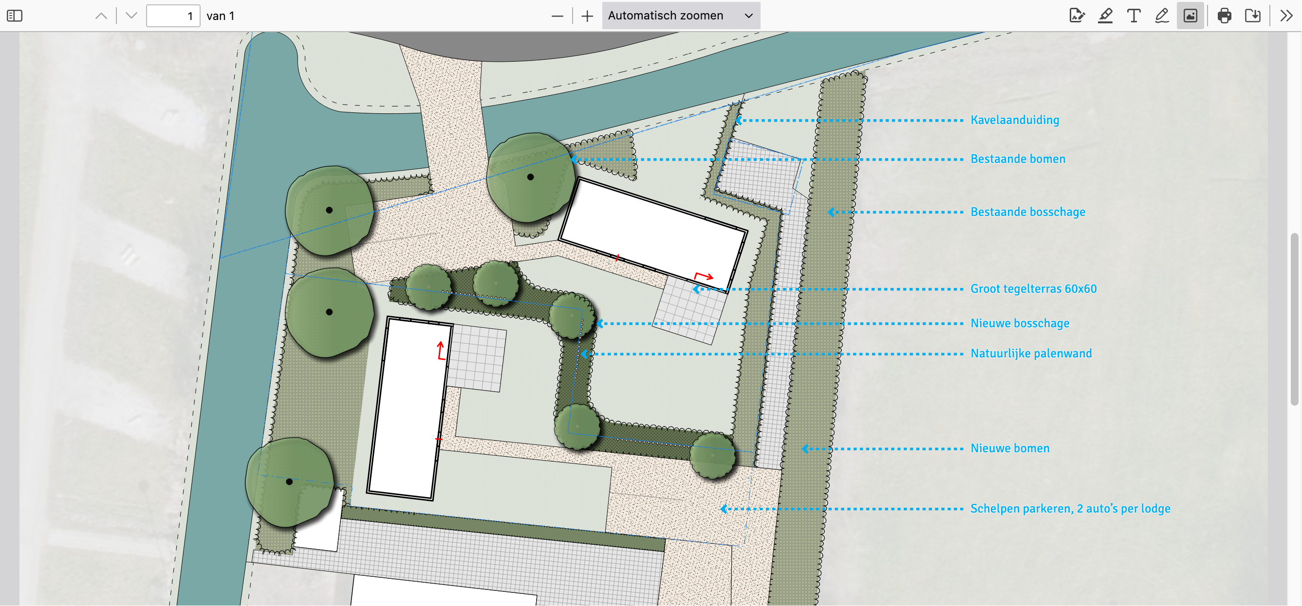
Task: Expand the extra tools menu
Action: click(1286, 16)
